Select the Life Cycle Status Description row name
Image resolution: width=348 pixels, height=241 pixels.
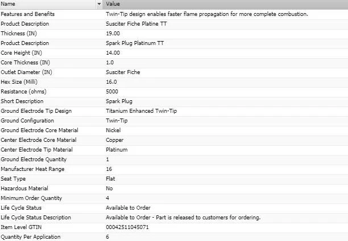[x=36, y=217]
